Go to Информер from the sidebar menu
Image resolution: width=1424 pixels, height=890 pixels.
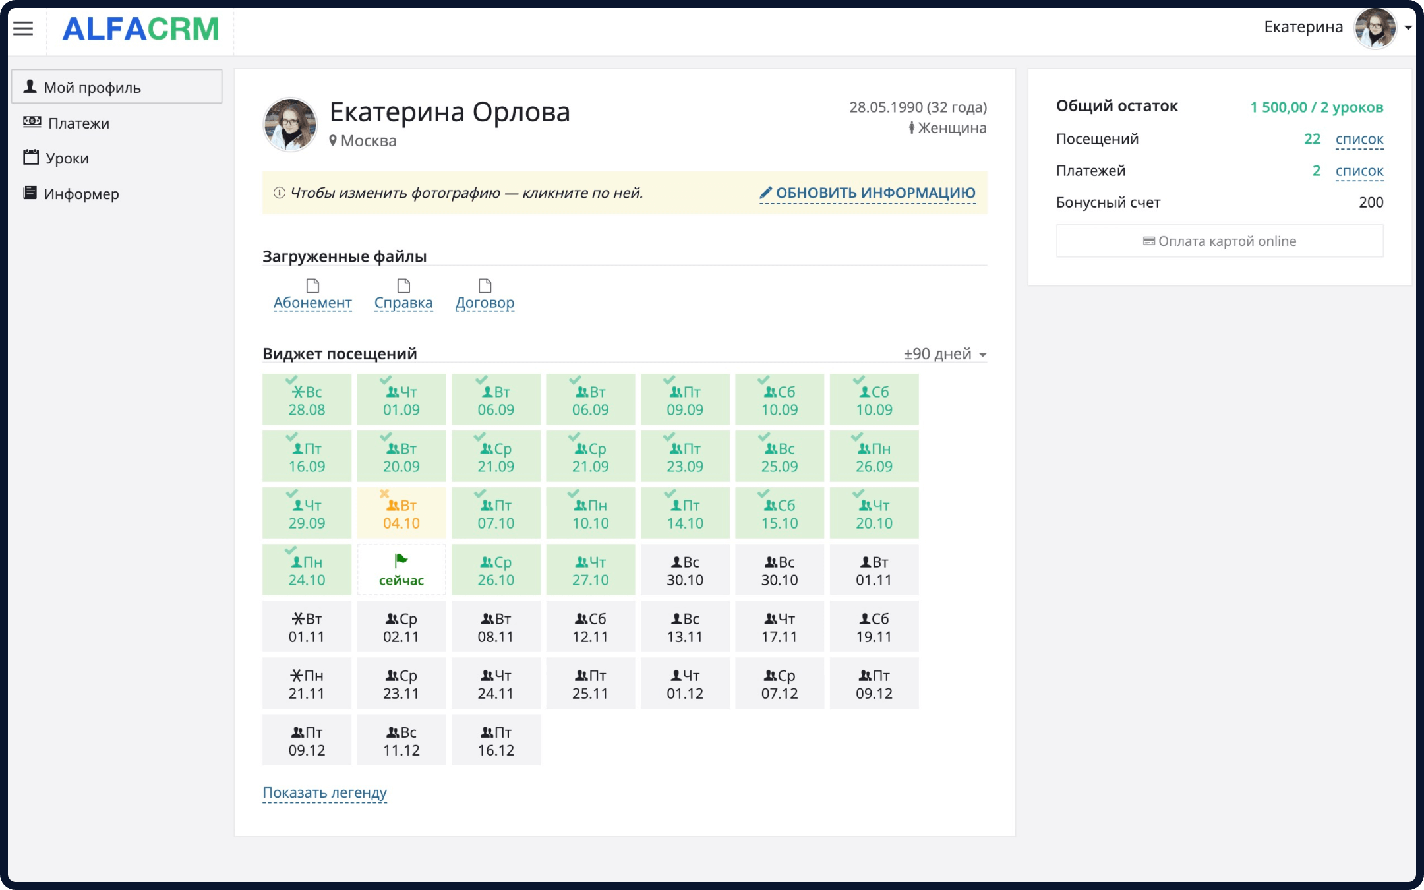pyautogui.click(x=81, y=193)
